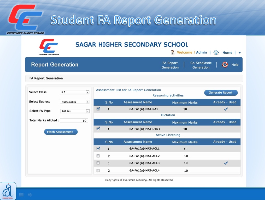Click the Help lifebuoy icon
Screen dimensions: 265x200
click(225, 65)
